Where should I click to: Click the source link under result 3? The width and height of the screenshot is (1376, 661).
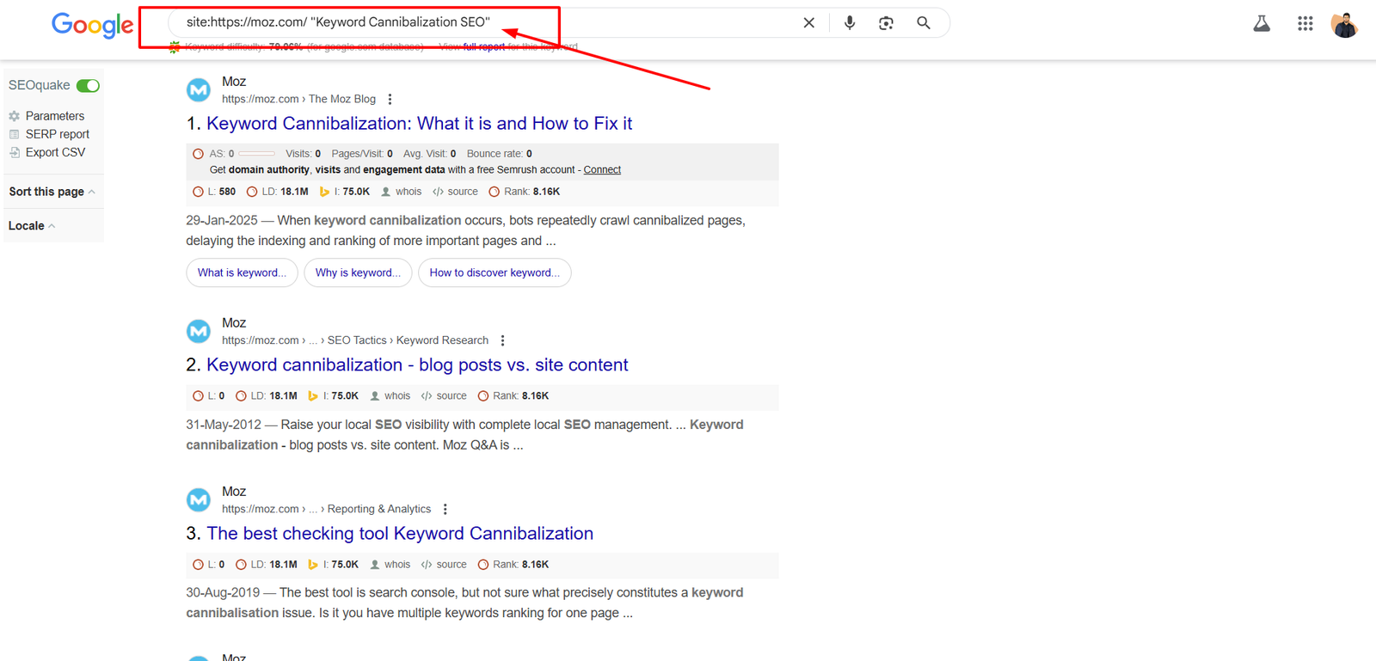pyautogui.click(x=445, y=565)
